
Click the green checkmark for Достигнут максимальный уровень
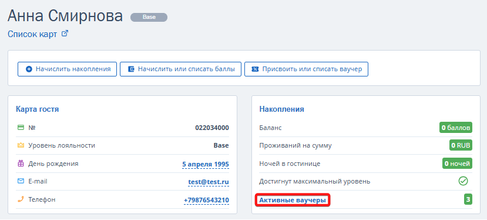coord(463,181)
